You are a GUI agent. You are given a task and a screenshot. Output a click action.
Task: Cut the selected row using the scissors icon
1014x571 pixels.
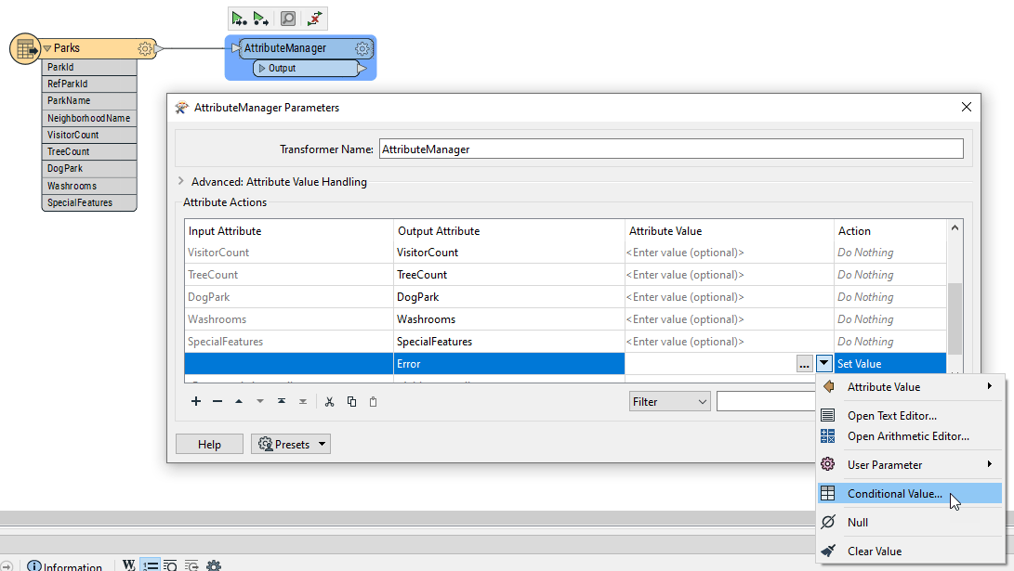click(x=330, y=401)
